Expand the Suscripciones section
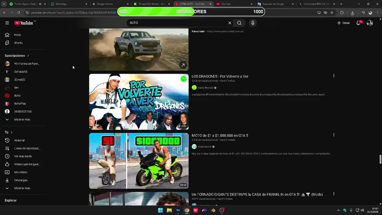Screen dimensions: 382x215 click(x=17, y=56)
